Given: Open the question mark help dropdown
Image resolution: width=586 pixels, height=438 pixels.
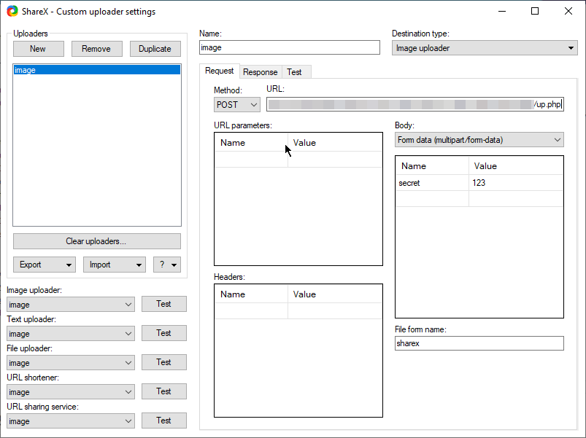Looking at the screenshot, I should click(166, 264).
